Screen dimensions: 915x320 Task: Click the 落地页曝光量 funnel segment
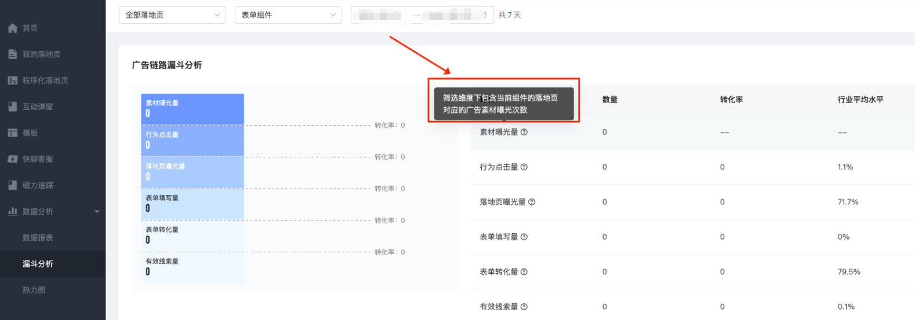tap(193, 172)
